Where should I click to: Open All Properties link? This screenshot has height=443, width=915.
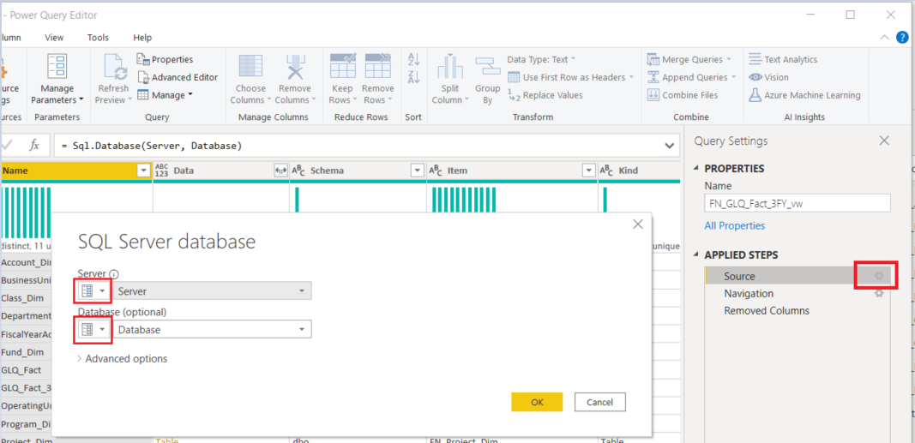click(x=735, y=225)
